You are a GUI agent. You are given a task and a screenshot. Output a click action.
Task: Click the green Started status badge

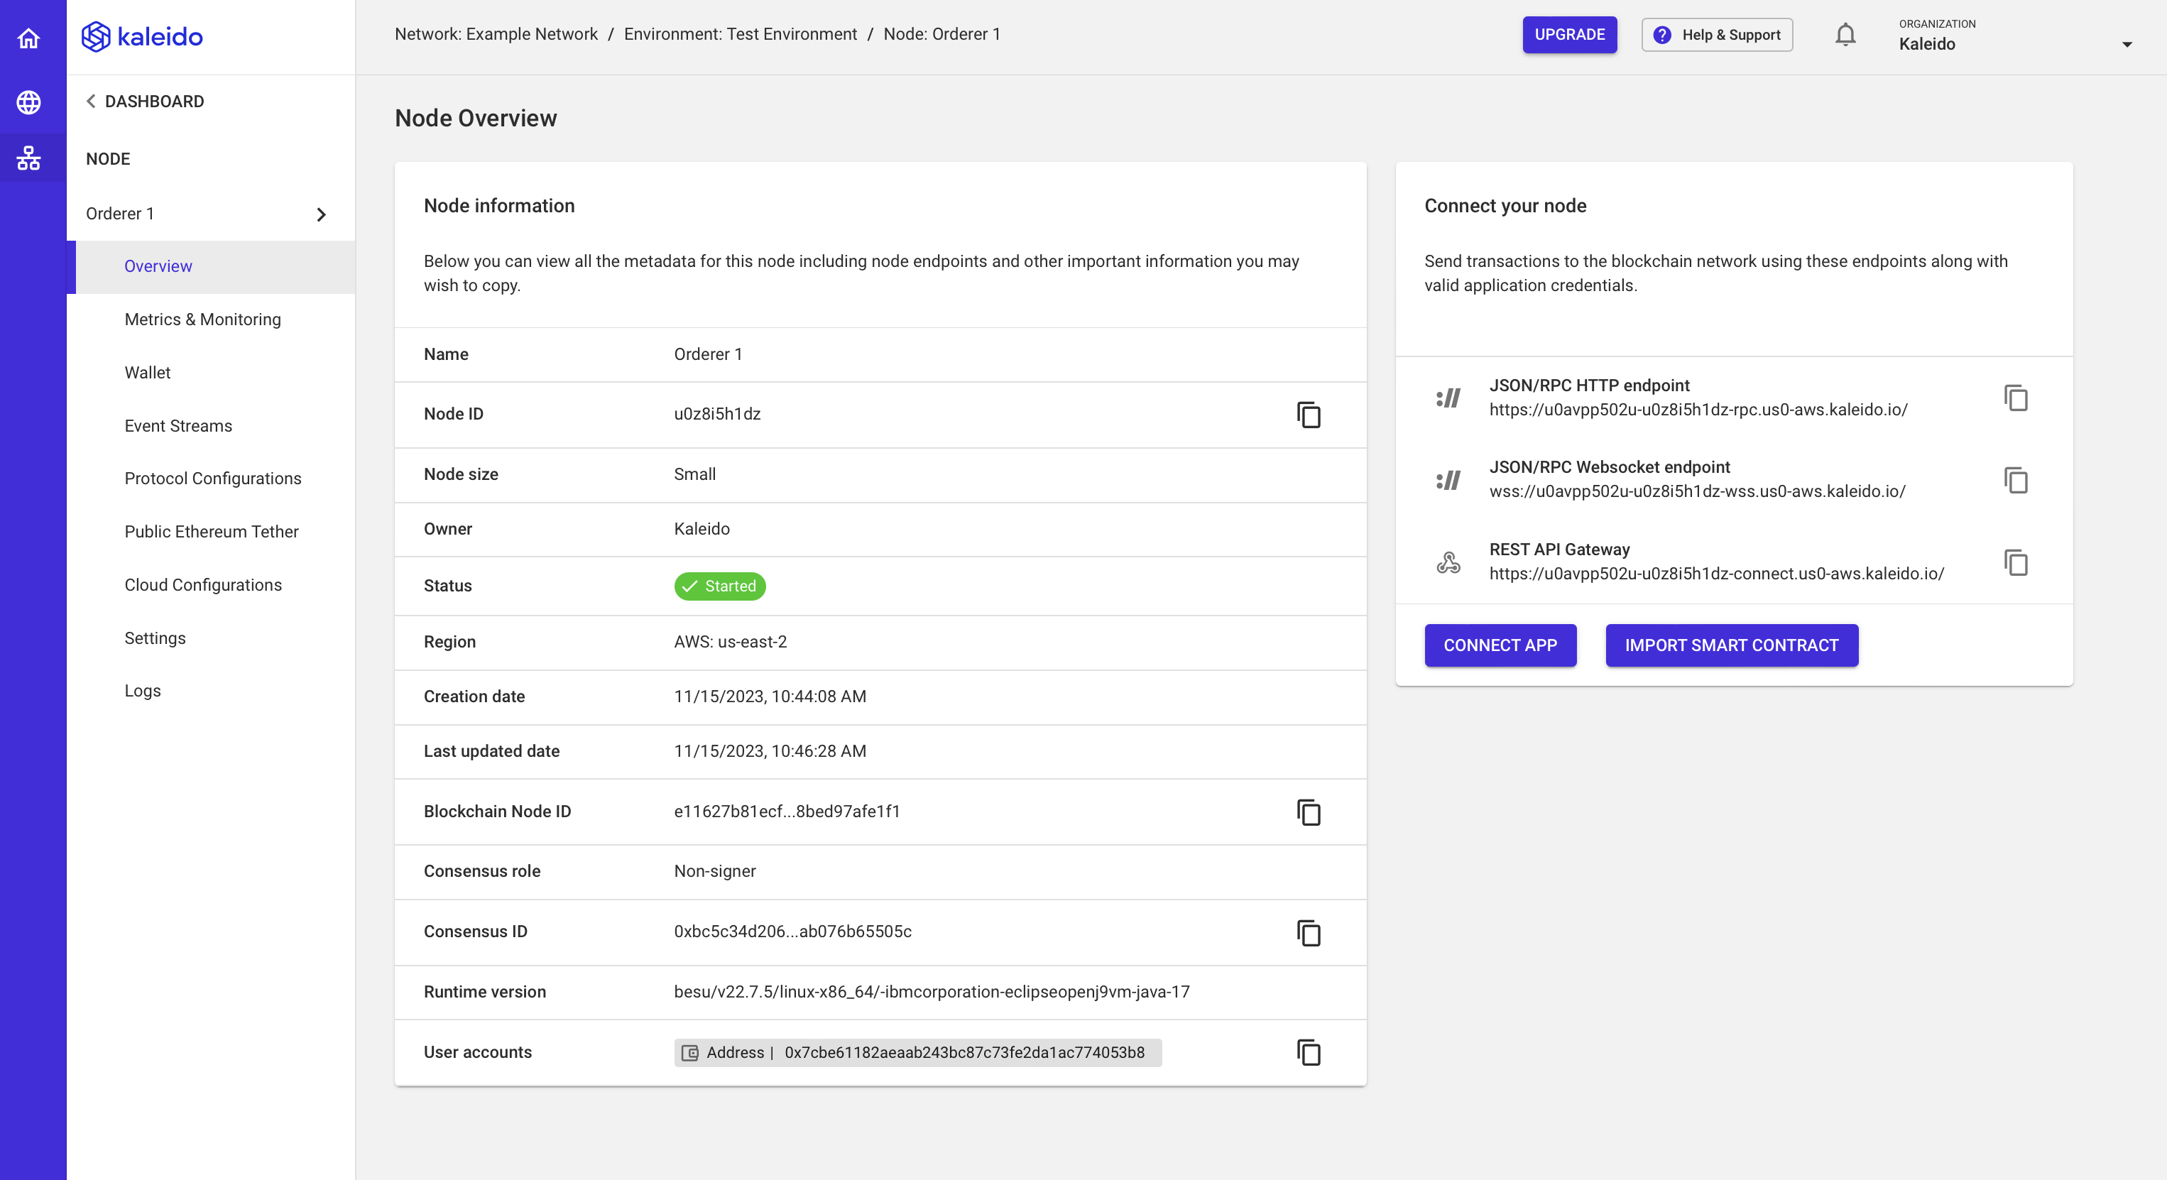(x=720, y=586)
